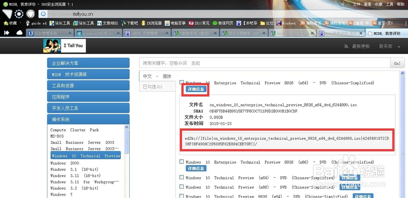Show more toolbar items via » chevron near 文件
This screenshot has height=198, width=408.
pyautogui.click(x=342, y=4)
